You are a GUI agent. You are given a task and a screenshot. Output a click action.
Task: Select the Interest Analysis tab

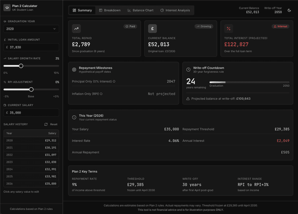(175, 10)
